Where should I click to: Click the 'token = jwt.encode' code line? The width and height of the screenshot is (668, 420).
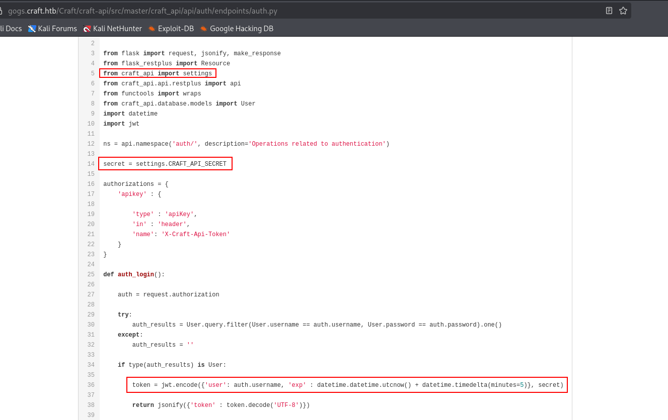click(x=348, y=385)
